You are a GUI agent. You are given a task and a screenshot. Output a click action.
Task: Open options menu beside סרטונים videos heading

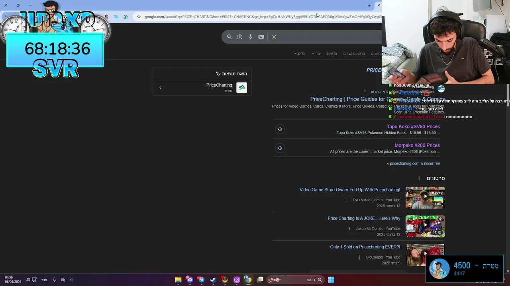coord(420,178)
